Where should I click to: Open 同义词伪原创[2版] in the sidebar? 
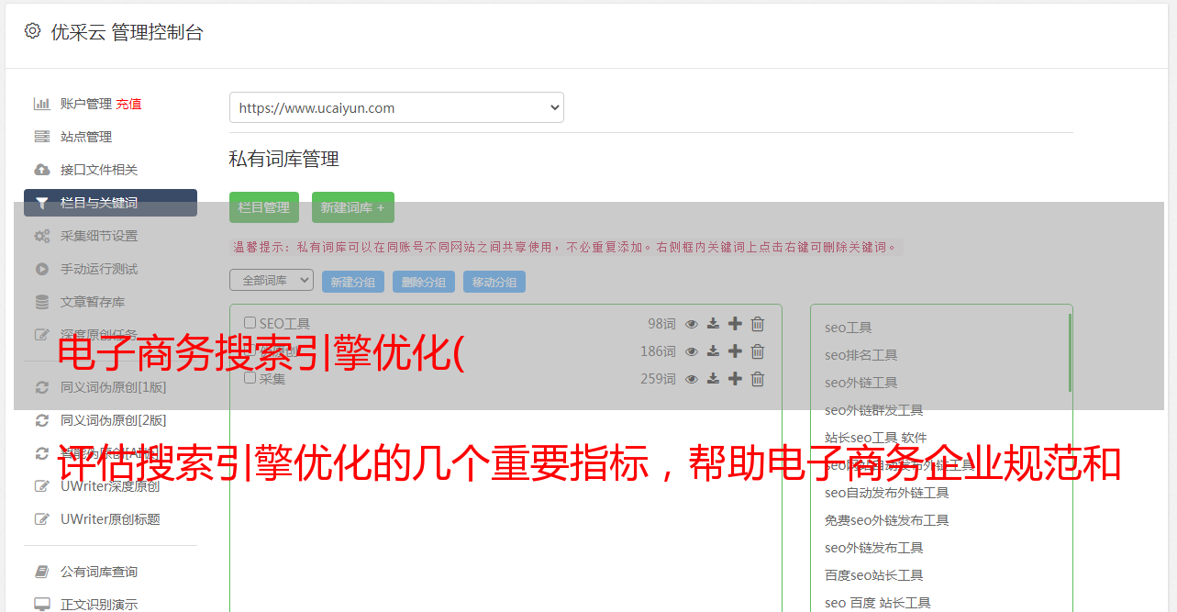(x=114, y=420)
